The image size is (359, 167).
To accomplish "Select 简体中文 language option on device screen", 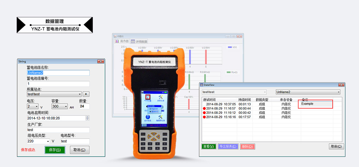I will tap(154, 111).
